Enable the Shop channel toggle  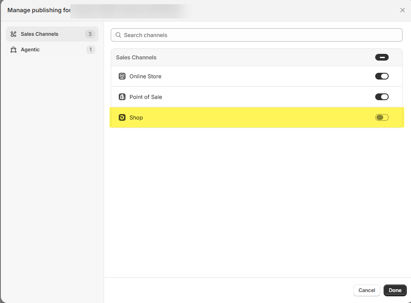(x=382, y=117)
